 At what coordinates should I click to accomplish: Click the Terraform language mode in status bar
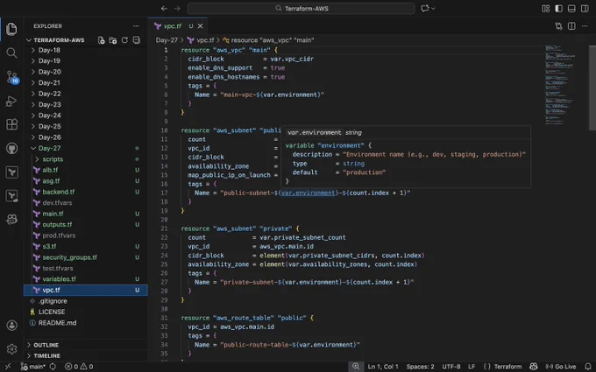coord(502,367)
